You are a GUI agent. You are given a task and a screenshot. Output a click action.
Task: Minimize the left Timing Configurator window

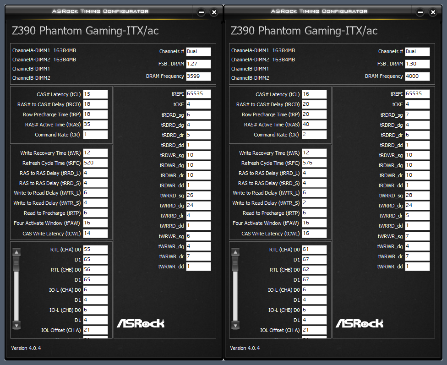coord(201,12)
